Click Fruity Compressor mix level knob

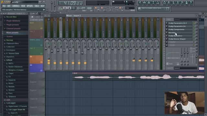point(196,29)
